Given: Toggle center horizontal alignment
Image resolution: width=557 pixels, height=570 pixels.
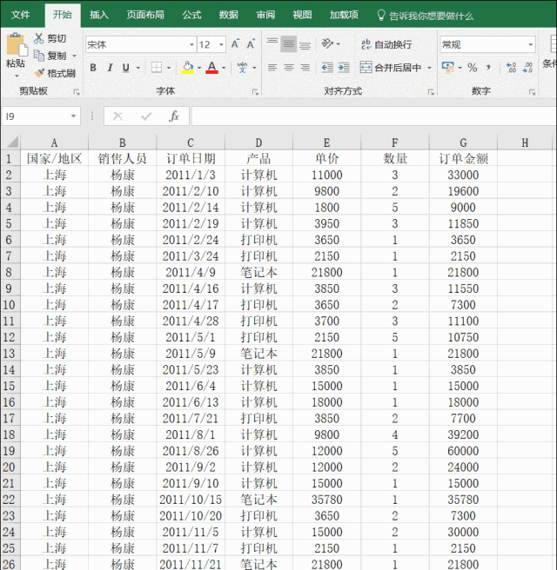Looking at the screenshot, I should click(x=289, y=67).
